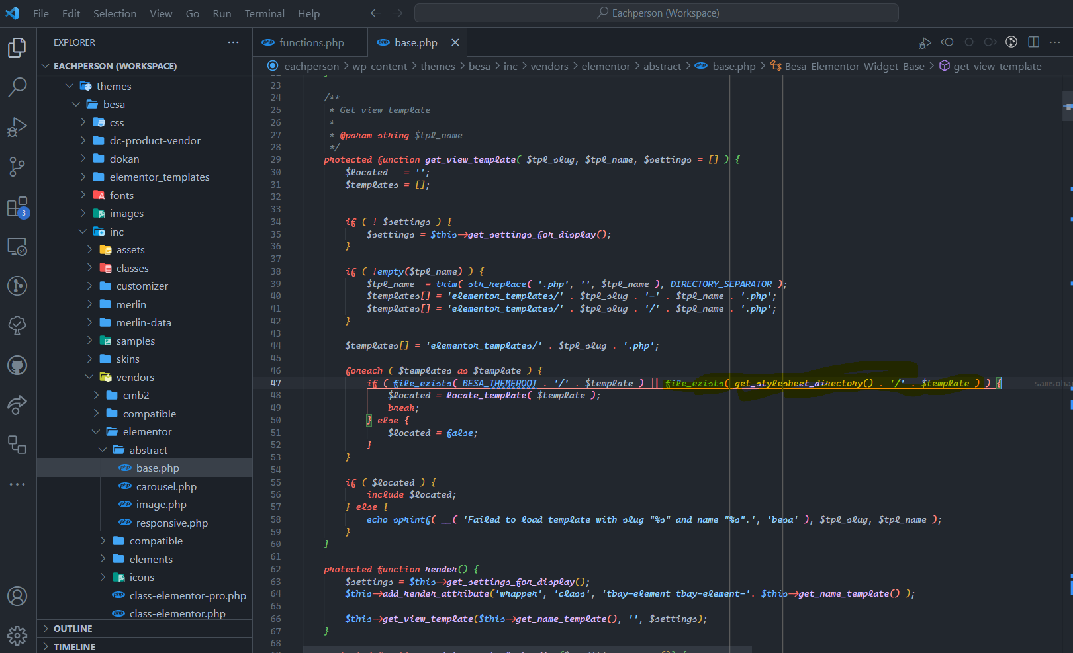1073x653 pixels.
Task: Click the vendors breadcrumb segment
Action: [549, 66]
